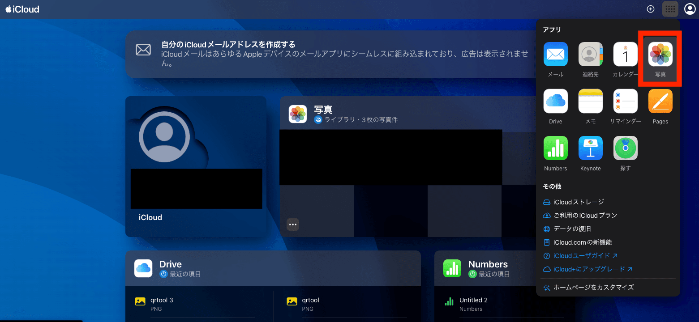Open the リマインダー app icon
This screenshot has height=322, width=699.
625,101
